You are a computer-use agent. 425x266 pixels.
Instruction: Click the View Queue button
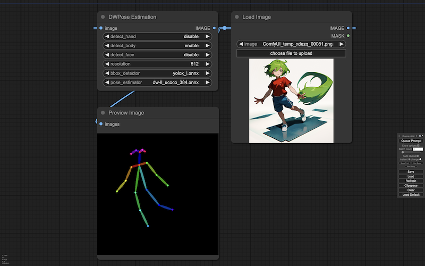[417, 163]
